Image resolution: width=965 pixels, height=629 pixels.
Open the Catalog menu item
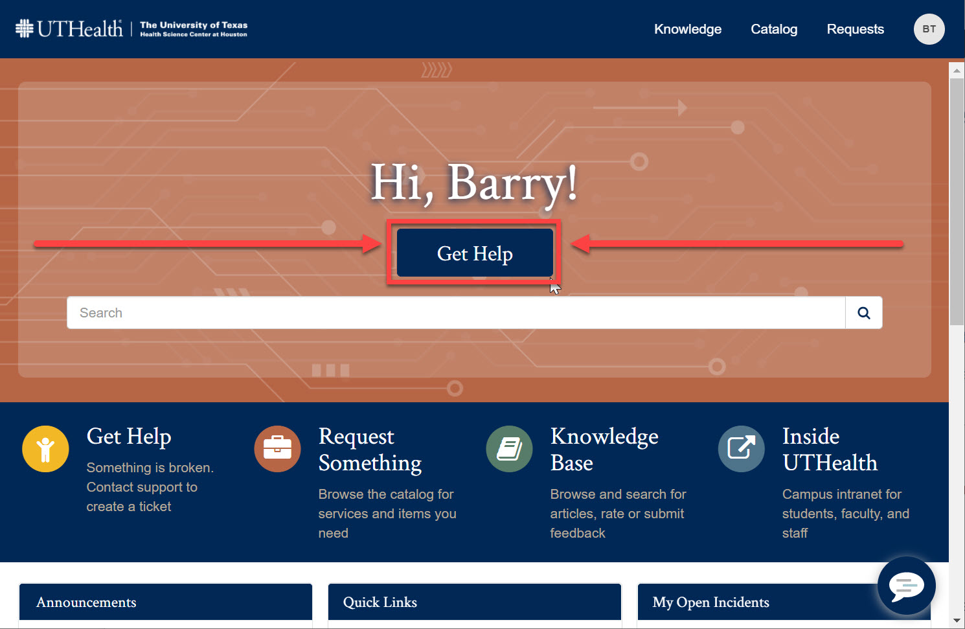click(x=774, y=29)
